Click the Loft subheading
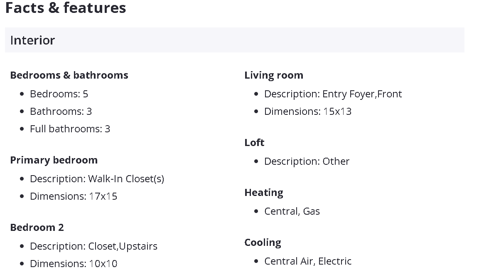The height and width of the screenshot is (275, 479). (x=254, y=143)
